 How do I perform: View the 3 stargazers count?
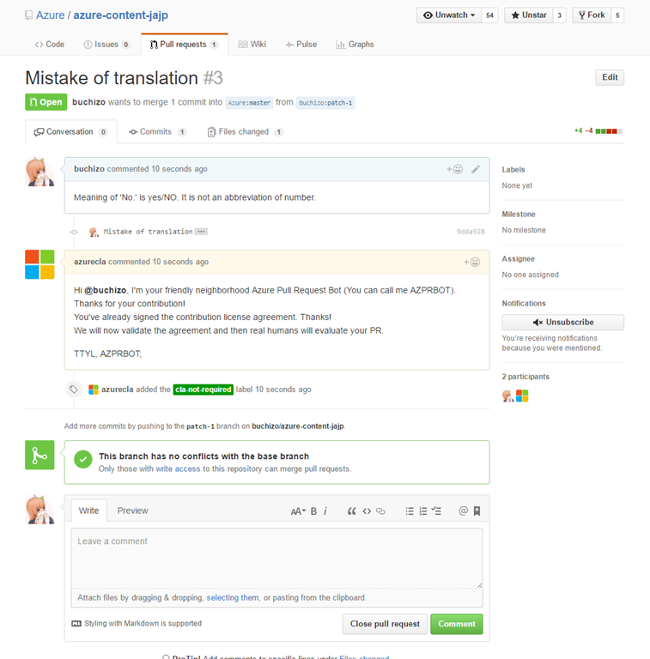point(560,15)
